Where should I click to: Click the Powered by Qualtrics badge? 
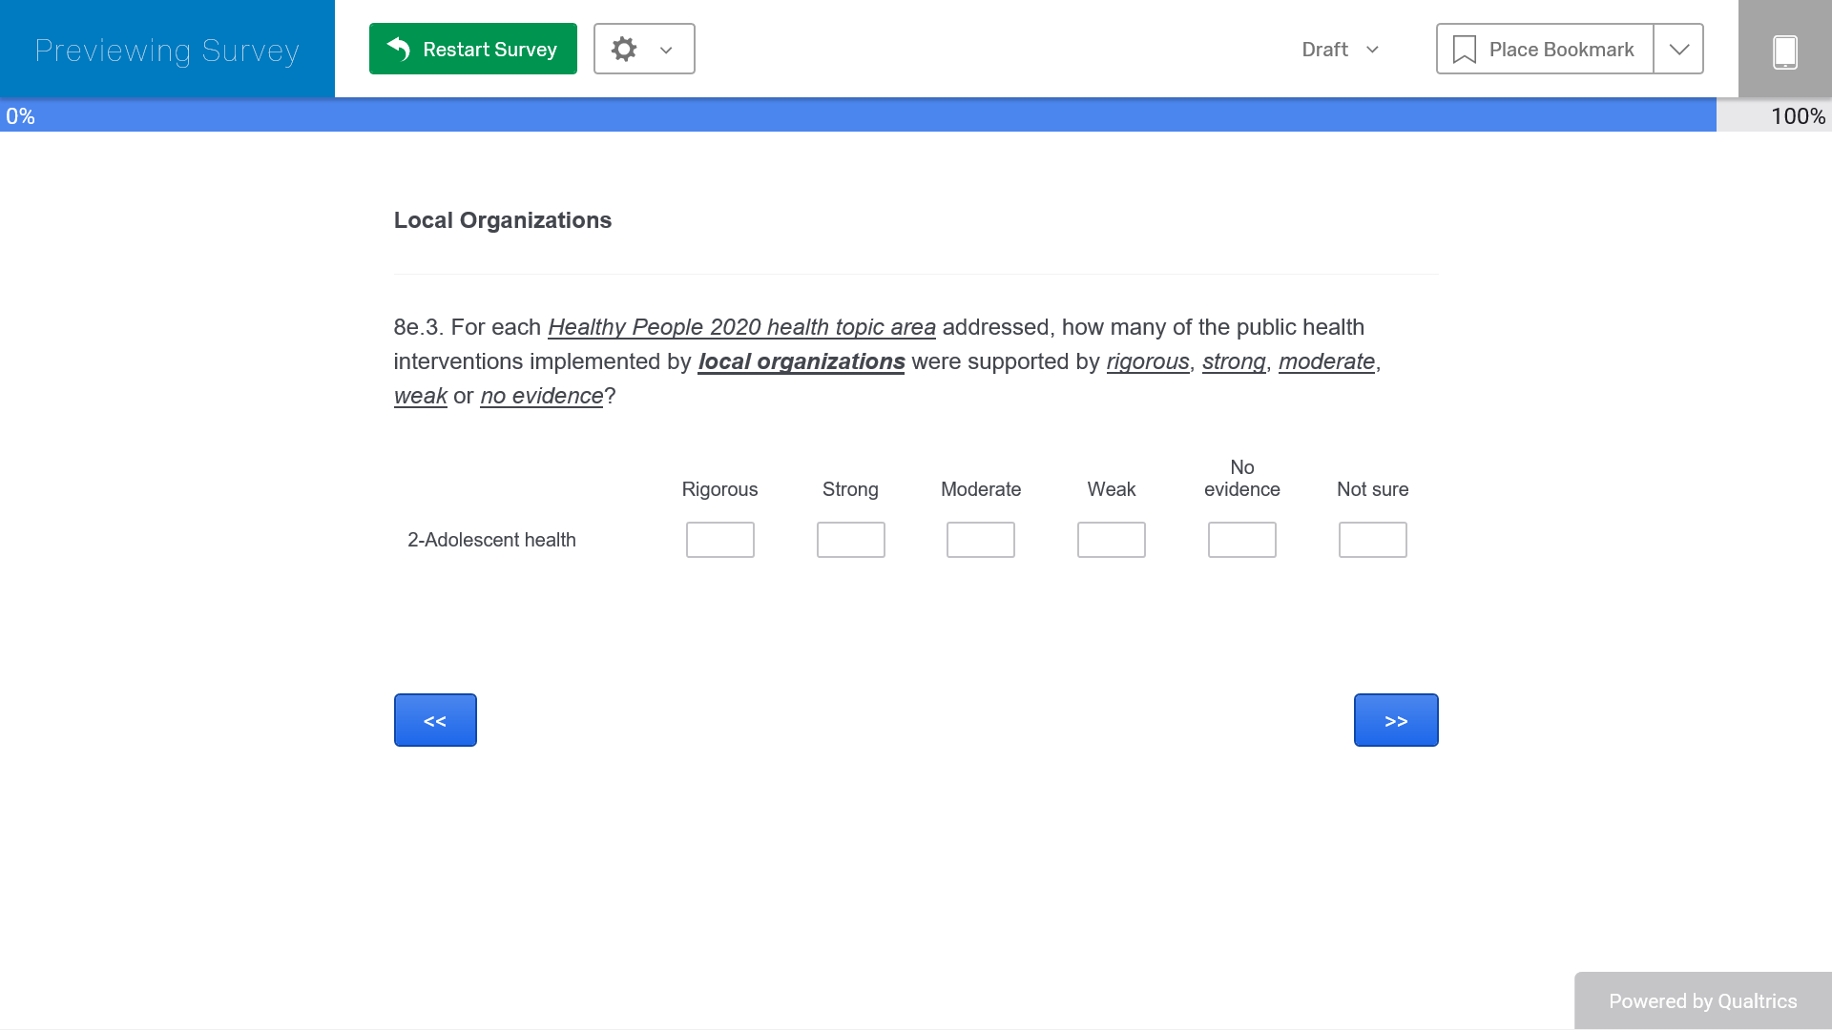(x=1702, y=1000)
